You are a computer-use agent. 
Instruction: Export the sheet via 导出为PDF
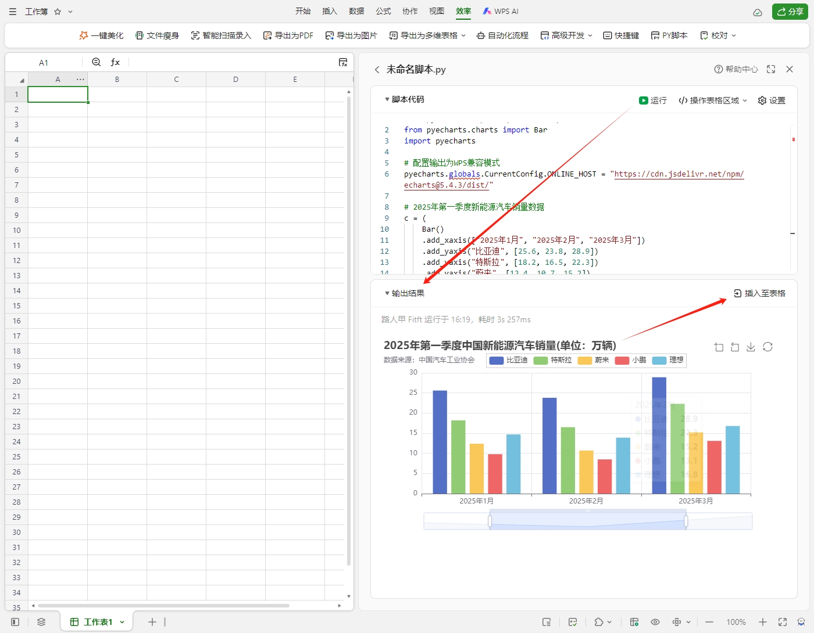pyautogui.click(x=288, y=35)
